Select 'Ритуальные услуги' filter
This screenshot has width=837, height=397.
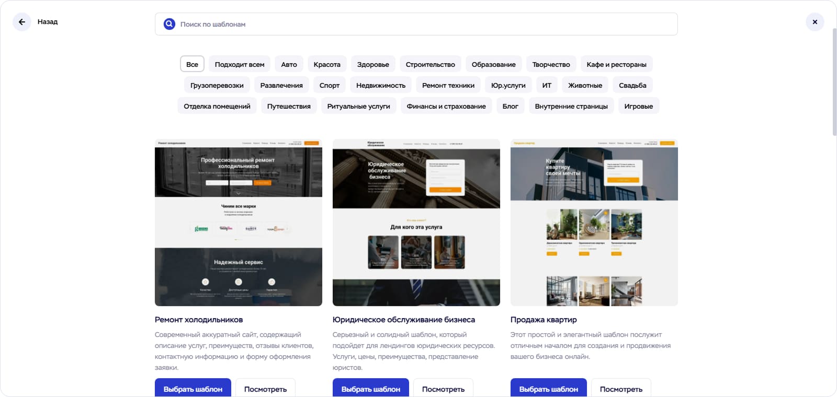359,106
